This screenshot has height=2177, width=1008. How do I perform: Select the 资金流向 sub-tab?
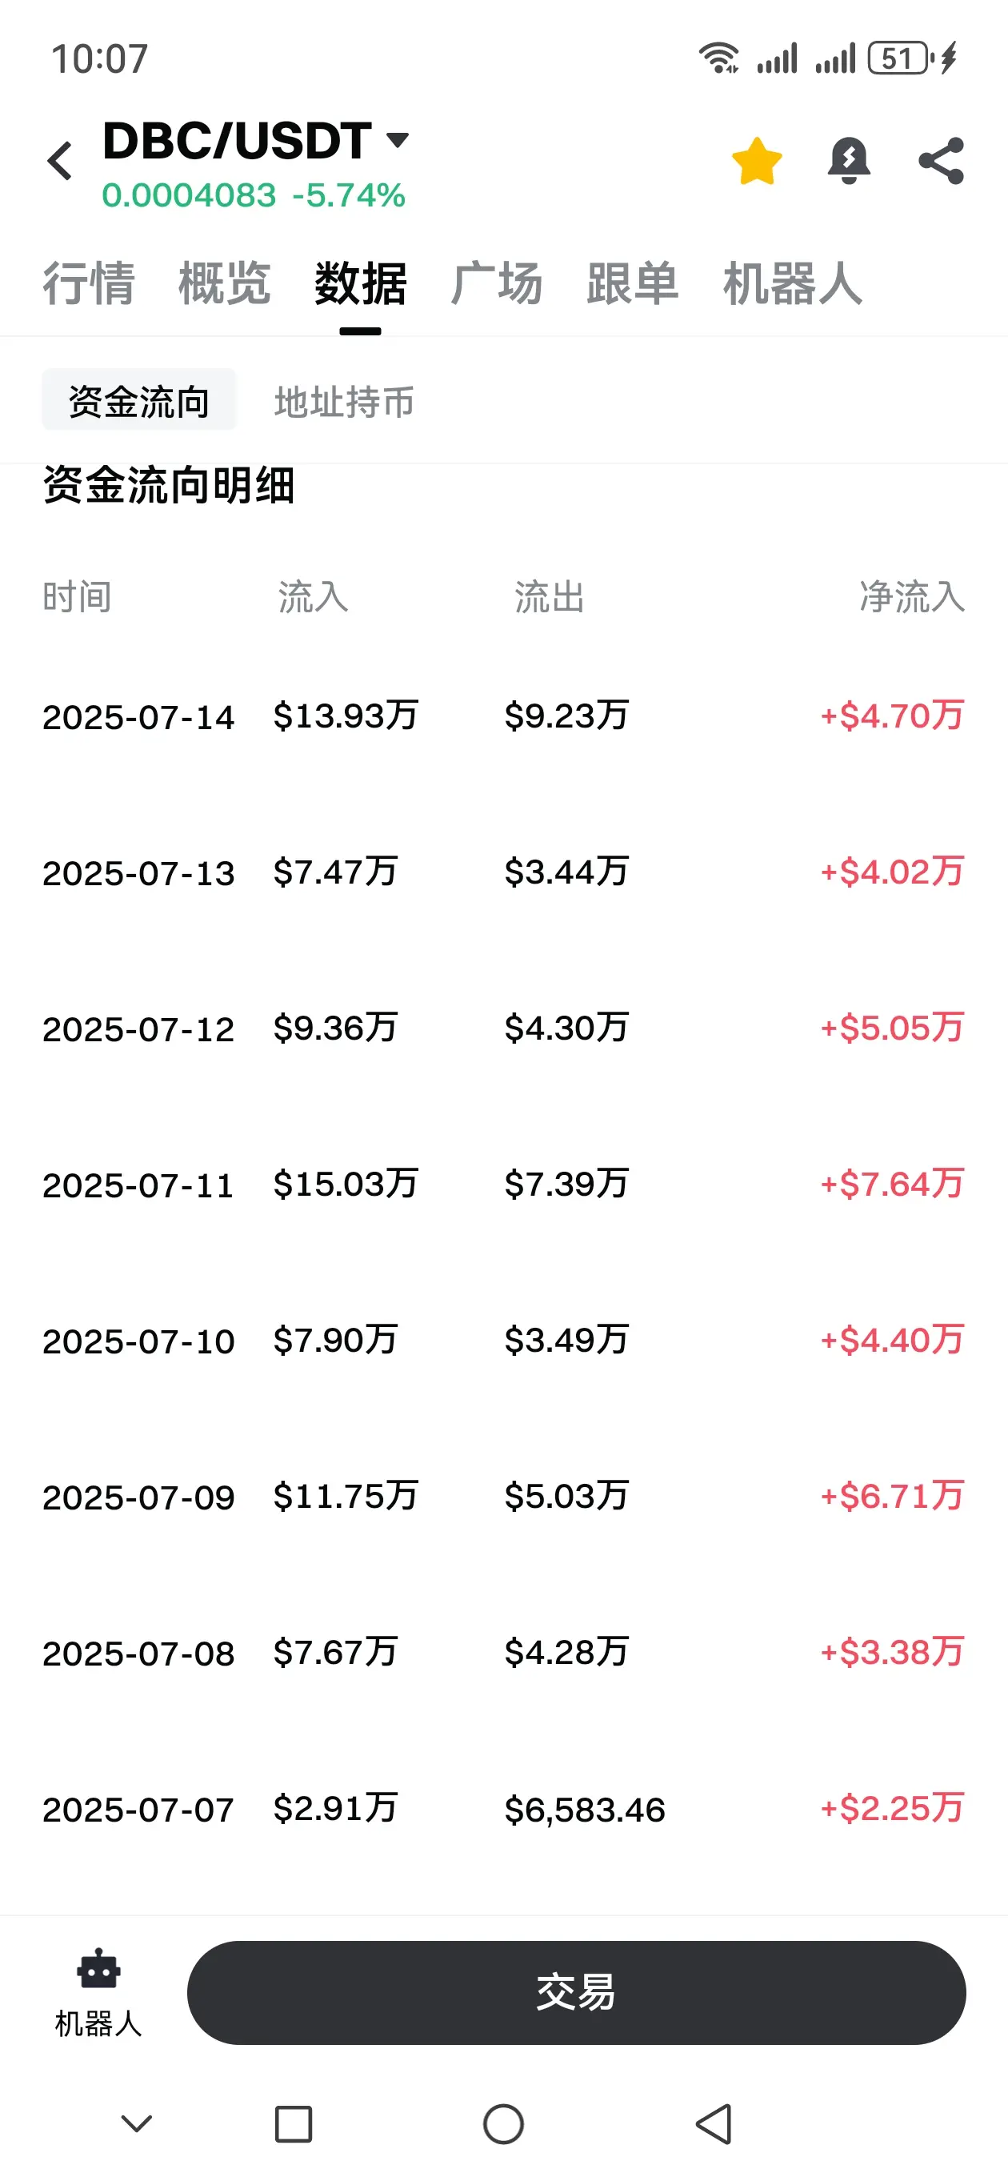(x=138, y=399)
